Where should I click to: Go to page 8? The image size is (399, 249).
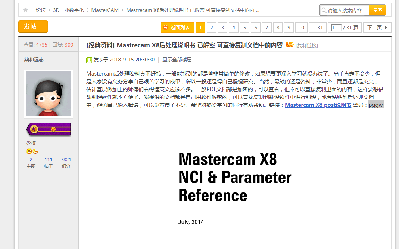pos(278,28)
